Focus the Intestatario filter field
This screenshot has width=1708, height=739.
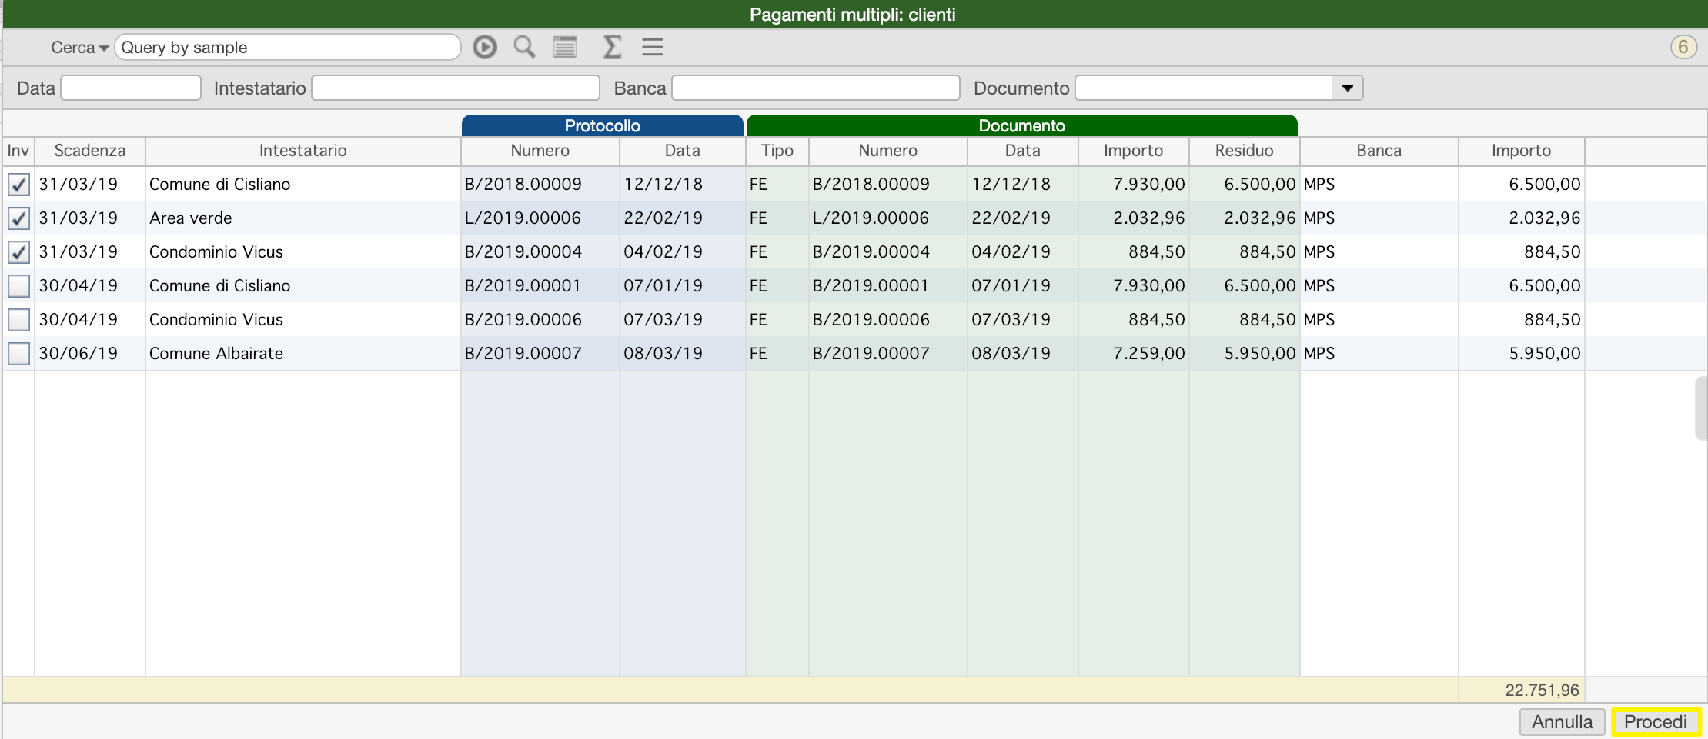pos(456,88)
